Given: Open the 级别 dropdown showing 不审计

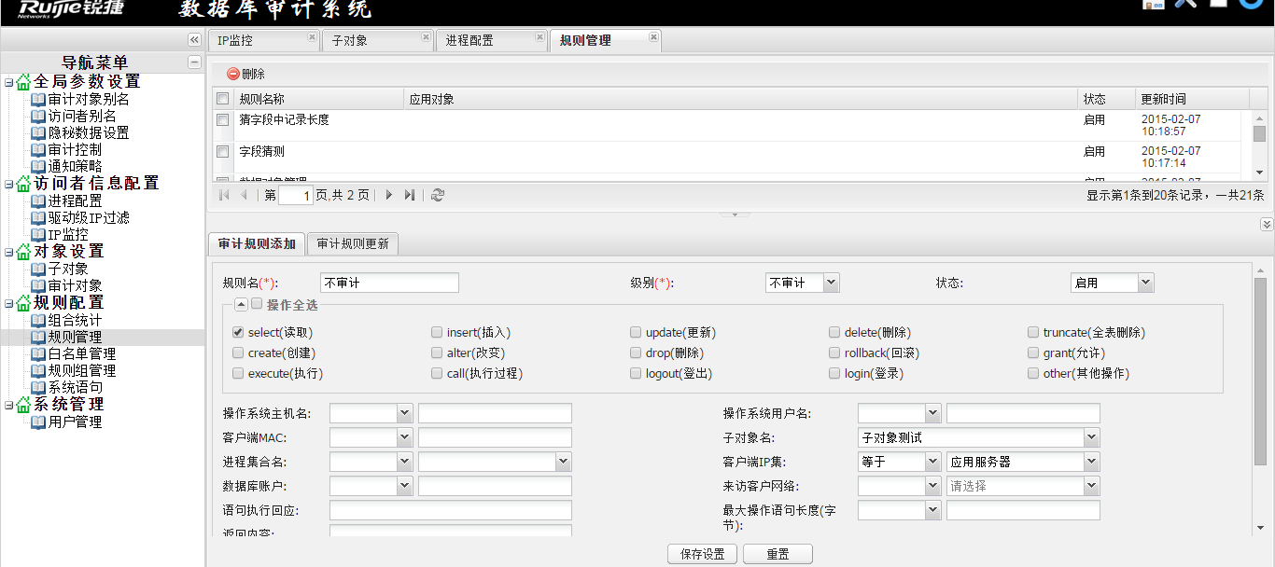Looking at the screenshot, I should [831, 283].
